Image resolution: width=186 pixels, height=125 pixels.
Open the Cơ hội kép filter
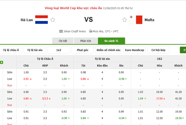click(159, 50)
